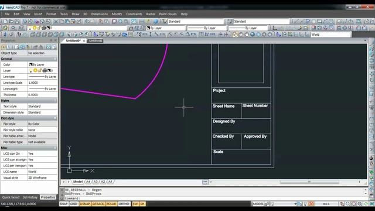Screen dimensions: 375x211
Task: Click the maximize viewport icon beside layout tabs
Action: click(x=205, y=182)
